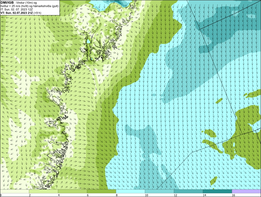Click the 'DMI/IGB' title text
This screenshot has width=261, height=197.
(7, 3)
